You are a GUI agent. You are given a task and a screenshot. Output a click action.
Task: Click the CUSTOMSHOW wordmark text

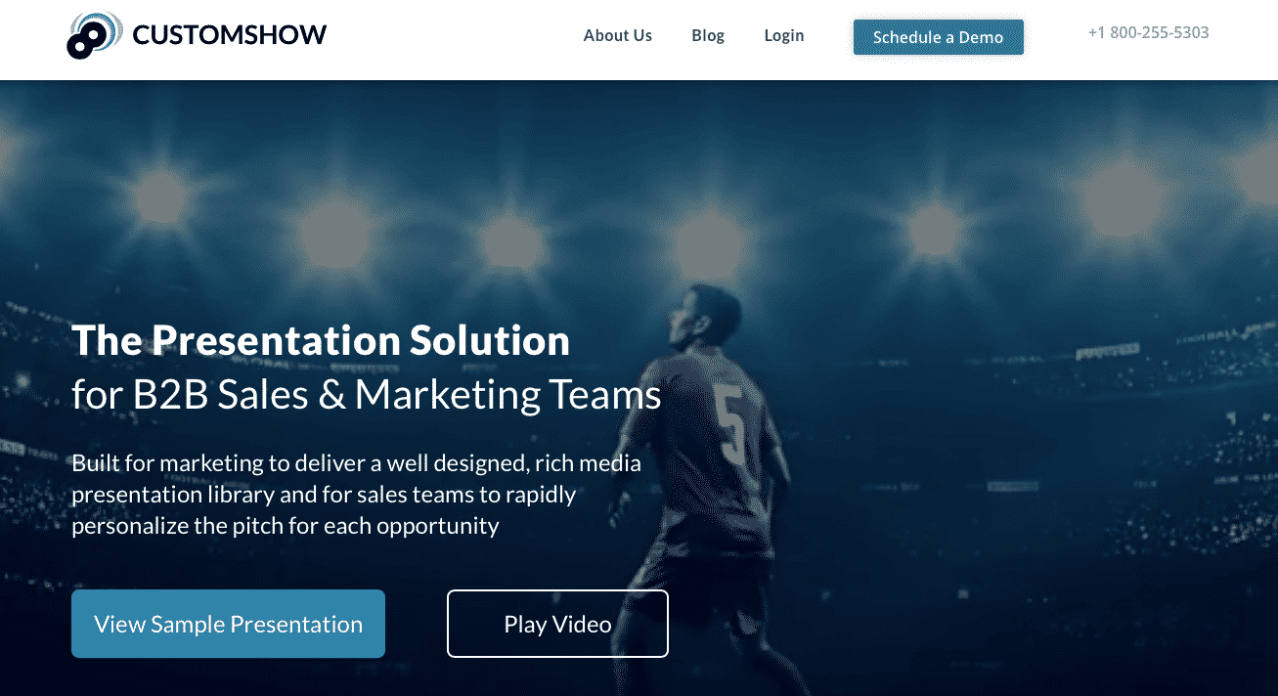(229, 36)
